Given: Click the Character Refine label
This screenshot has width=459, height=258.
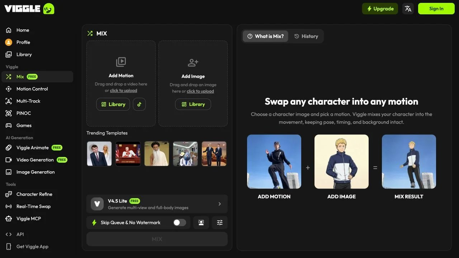Looking at the screenshot, I should click(34, 194).
